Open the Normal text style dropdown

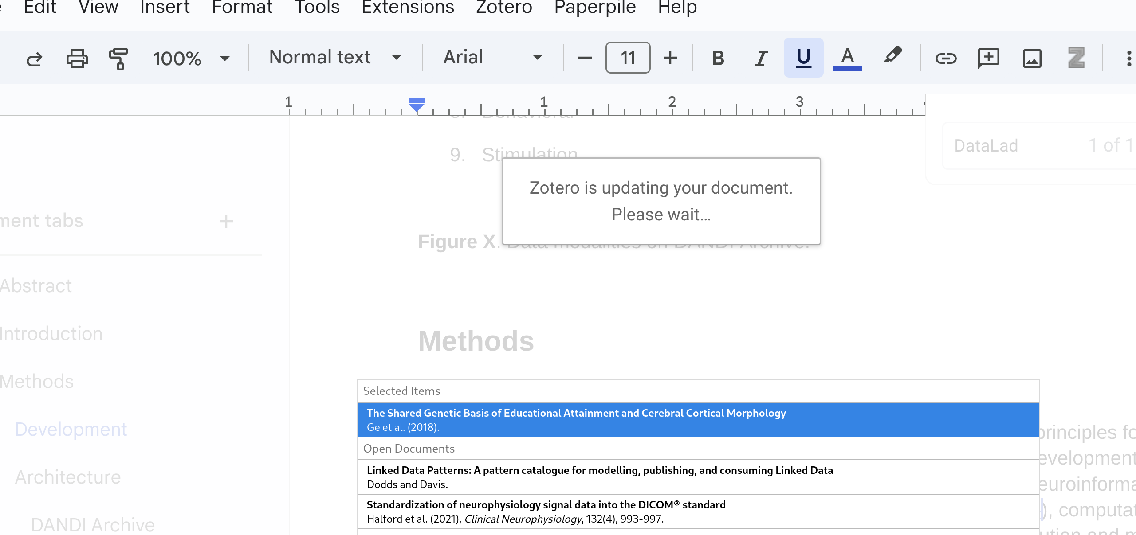(x=335, y=57)
